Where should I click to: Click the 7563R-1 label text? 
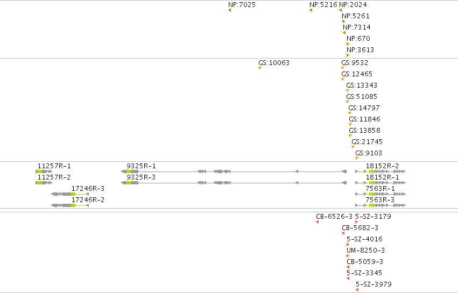[381, 189]
